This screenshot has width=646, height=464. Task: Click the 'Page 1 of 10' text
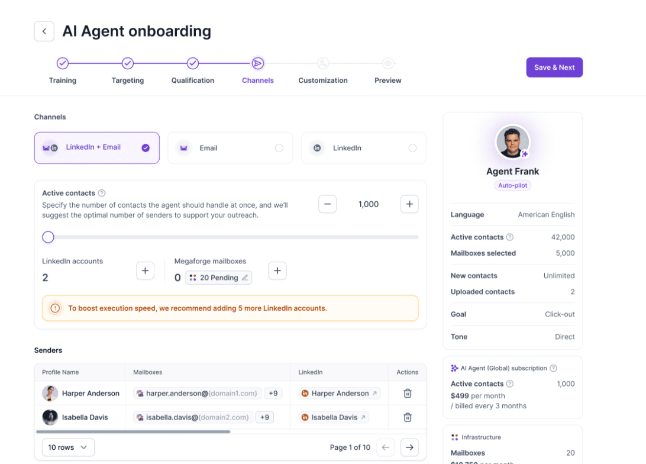[x=350, y=447]
